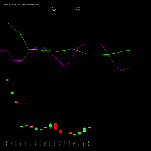Click the close value 'C: 2.70'
This screenshot has height=151, width=151.
[52, 8]
